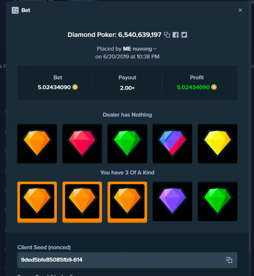
Task: Select your green diamond card
Action: tap(217, 201)
